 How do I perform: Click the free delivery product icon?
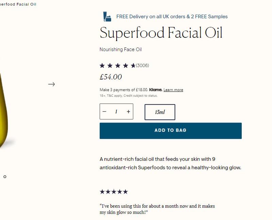coord(107,16)
